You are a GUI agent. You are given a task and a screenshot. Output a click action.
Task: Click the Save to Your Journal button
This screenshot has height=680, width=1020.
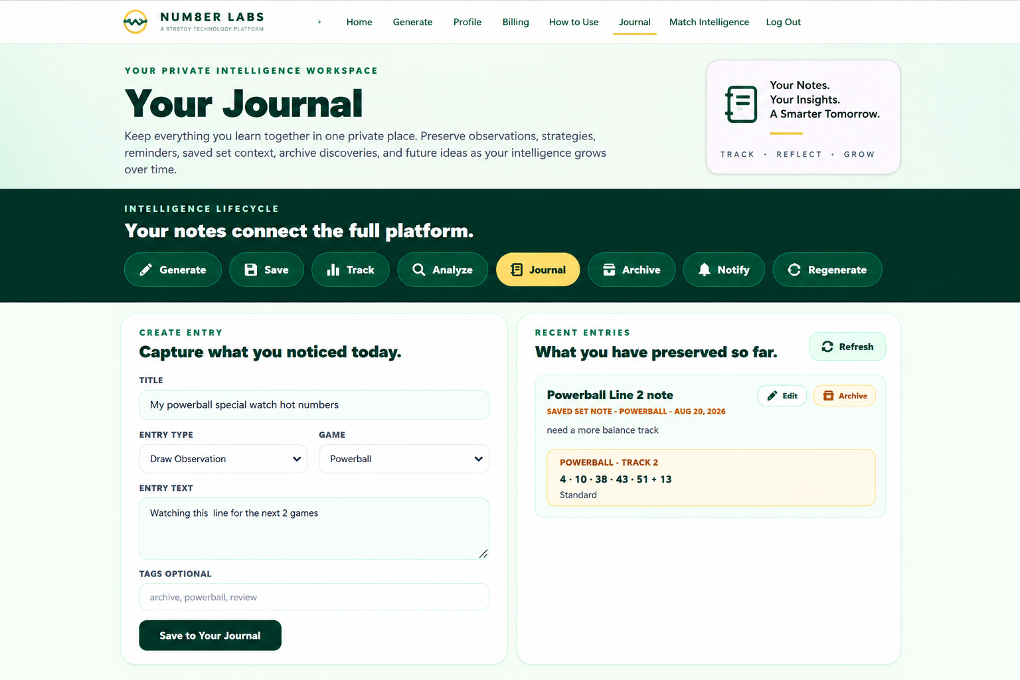coord(210,636)
